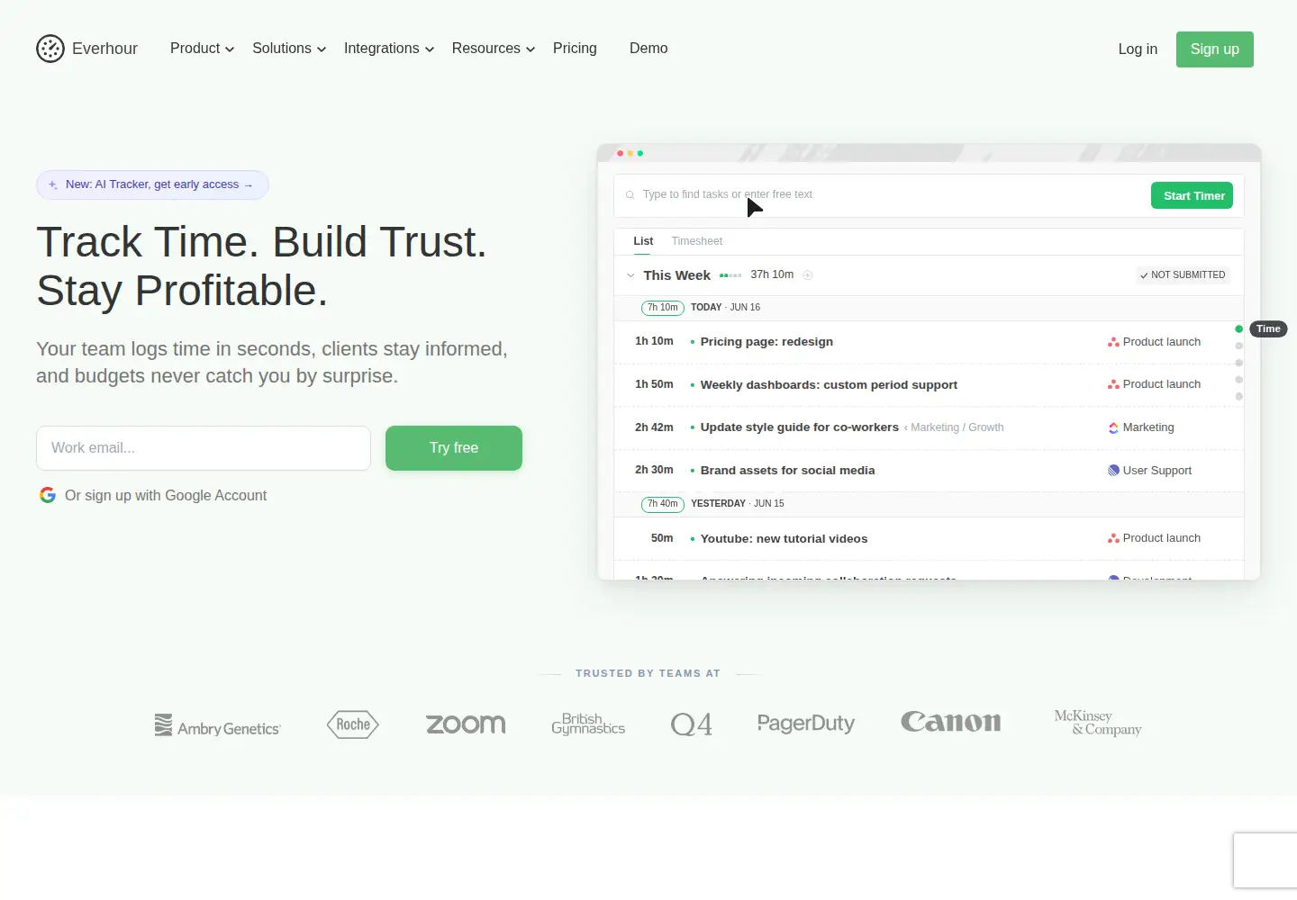Screen dimensions: 1297x900
Task: Toggle the NOT SUBMITTED status
Action: point(1183,275)
